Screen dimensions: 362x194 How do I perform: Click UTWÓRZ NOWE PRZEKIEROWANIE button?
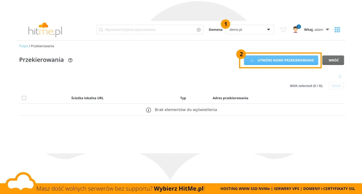click(281, 60)
